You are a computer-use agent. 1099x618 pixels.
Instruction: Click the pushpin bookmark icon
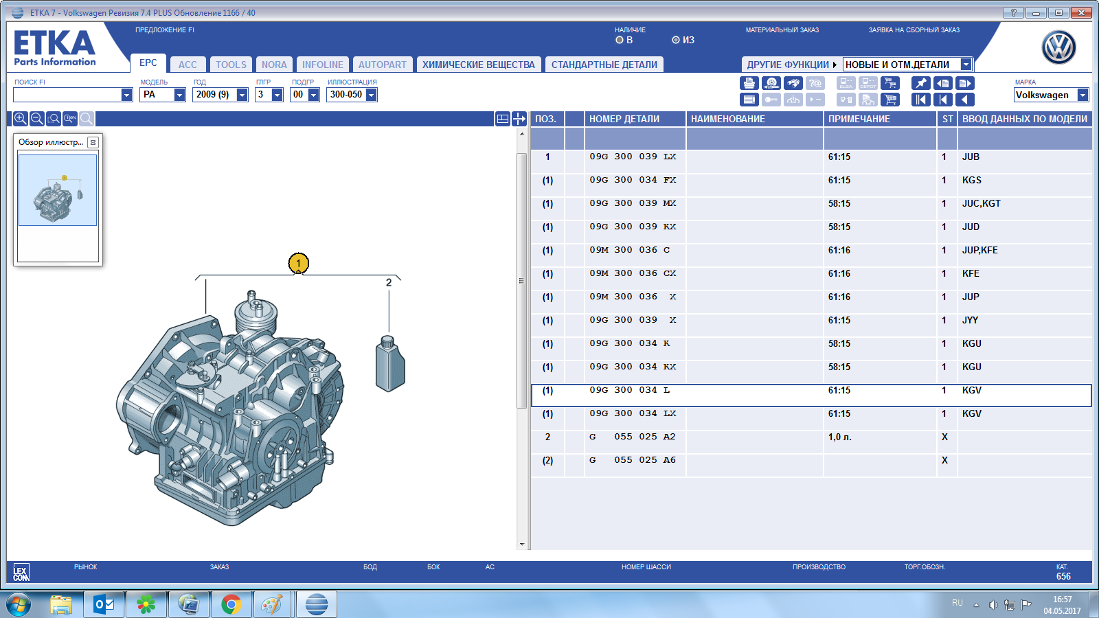[921, 83]
